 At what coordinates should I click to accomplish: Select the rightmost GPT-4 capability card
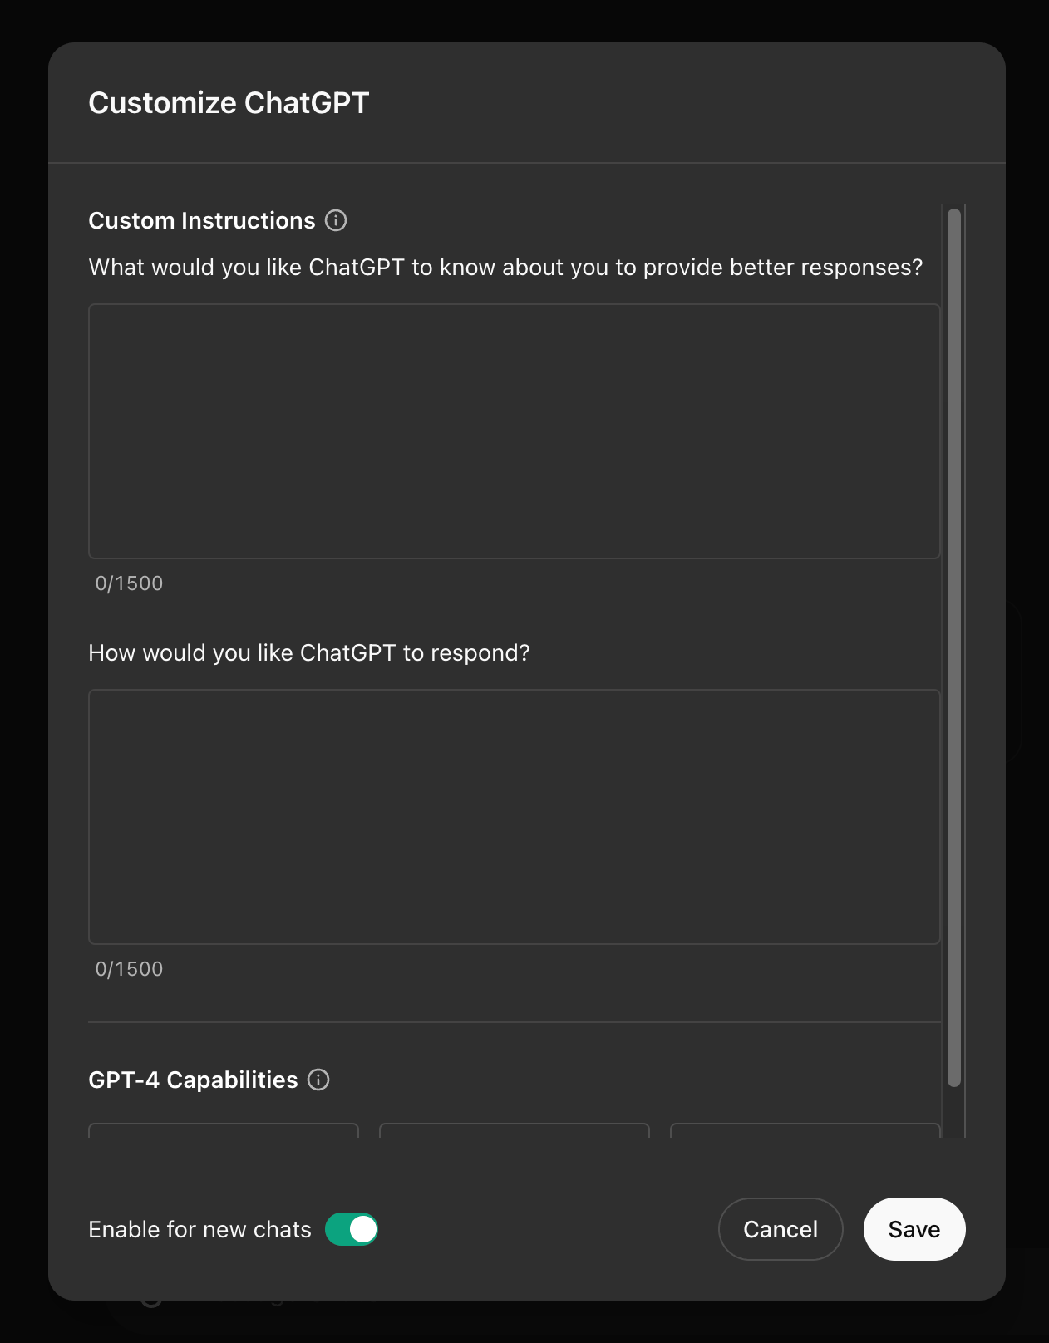pyautogui.click(x=805, y=1130)
